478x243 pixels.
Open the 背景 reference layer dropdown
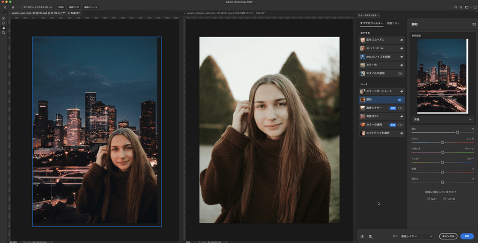click(x=442, y=120)
